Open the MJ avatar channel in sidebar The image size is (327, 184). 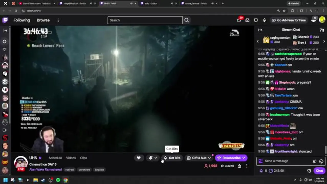(x=5, y=90)
